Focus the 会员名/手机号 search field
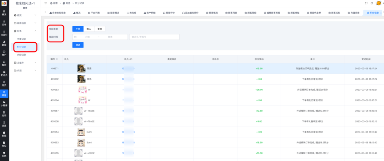The width and height of the screenshot is (384, 161). coord(154,37)
